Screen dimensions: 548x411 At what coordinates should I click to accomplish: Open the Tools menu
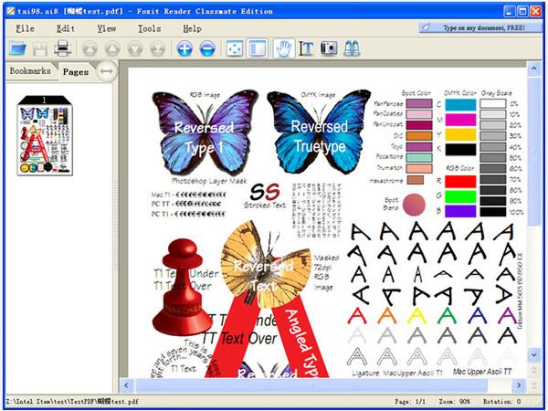click(x=149, y=28)
